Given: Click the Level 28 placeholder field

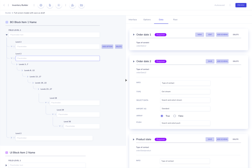Looking at the screenshot, I should pos(75,103).
